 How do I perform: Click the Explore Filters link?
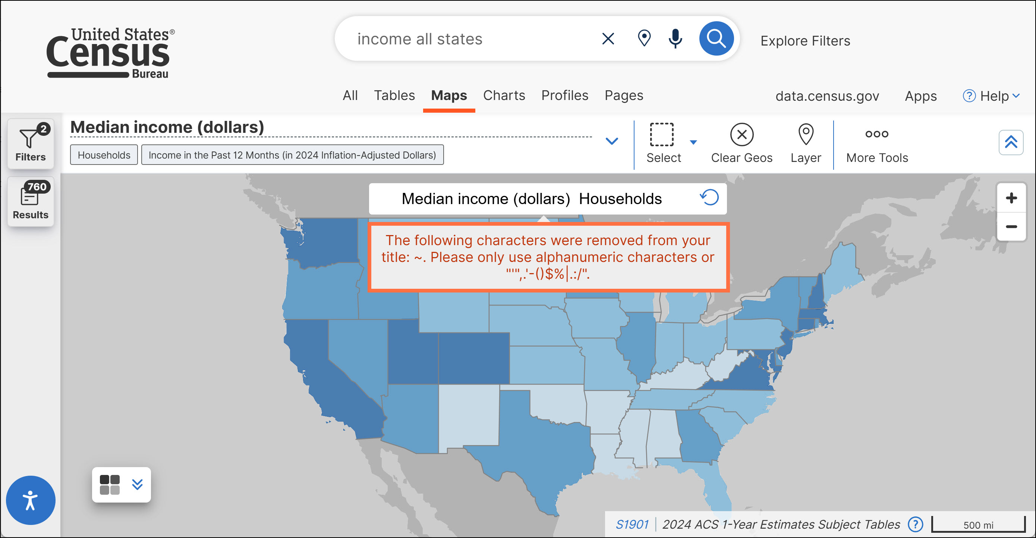pyautogui.click(x=805, y=41)
